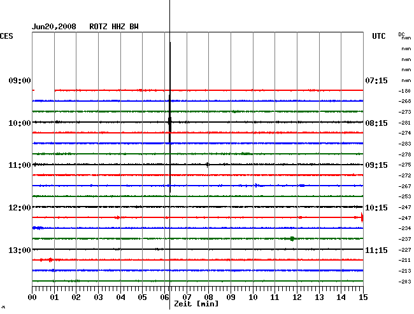Click minute tick label 11
Viewport: 414px width, 314px height.
275,297
